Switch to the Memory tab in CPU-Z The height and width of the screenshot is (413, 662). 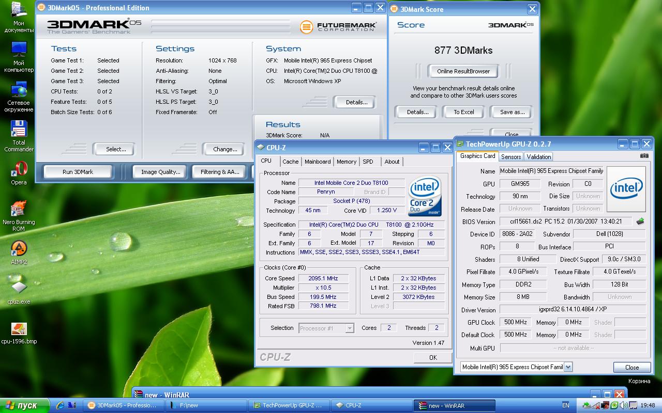pyautogui.click(x=346, y=162)
